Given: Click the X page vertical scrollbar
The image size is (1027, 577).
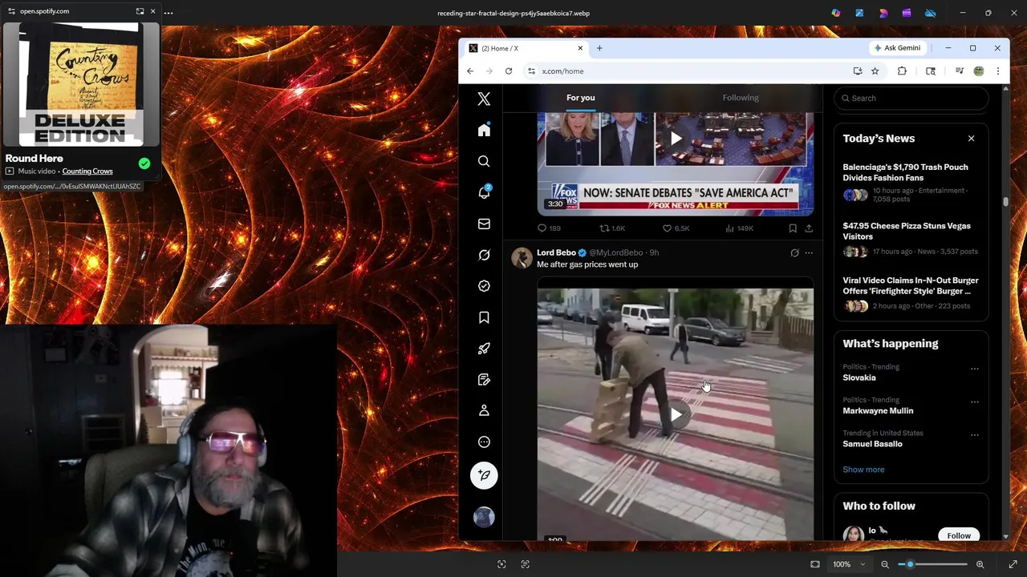Looking at the screenshot, I should 1005,202.
